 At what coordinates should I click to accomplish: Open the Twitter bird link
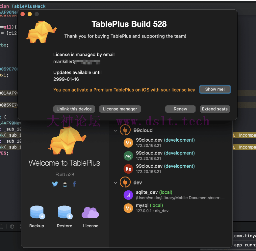tap(55, 184)
